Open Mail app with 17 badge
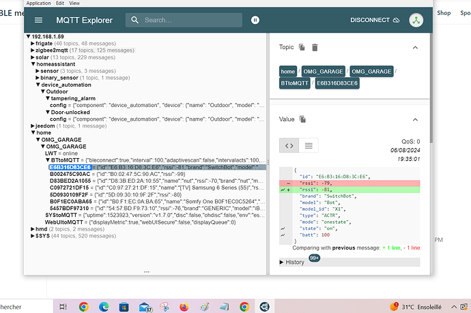The height and width of the screenshot is (313, 471). (x=145, y=307)
